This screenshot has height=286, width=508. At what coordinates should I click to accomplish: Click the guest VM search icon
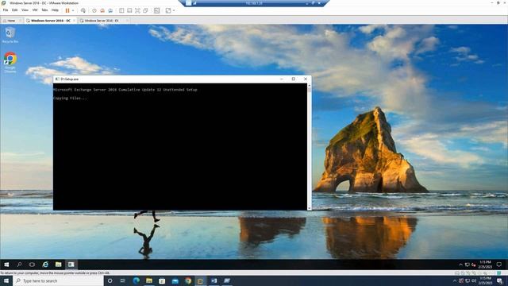coord(19,265)
